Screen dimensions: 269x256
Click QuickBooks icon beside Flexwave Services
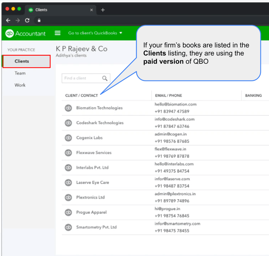[x=68, y=153]
